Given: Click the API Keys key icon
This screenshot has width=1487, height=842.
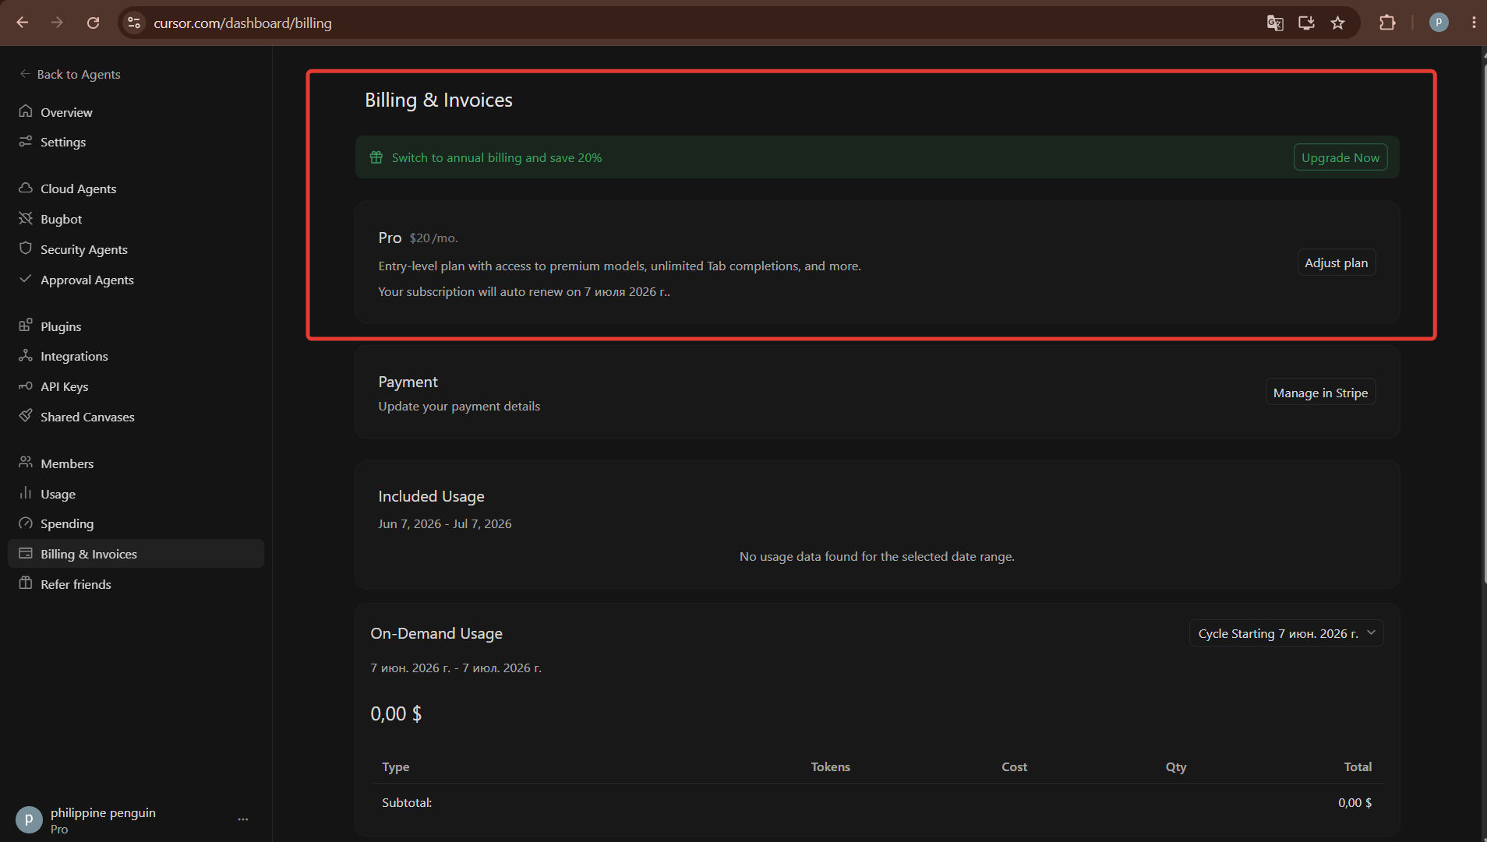Looking at the screenshot, I should pyautogui.click(x=26, y=386).
